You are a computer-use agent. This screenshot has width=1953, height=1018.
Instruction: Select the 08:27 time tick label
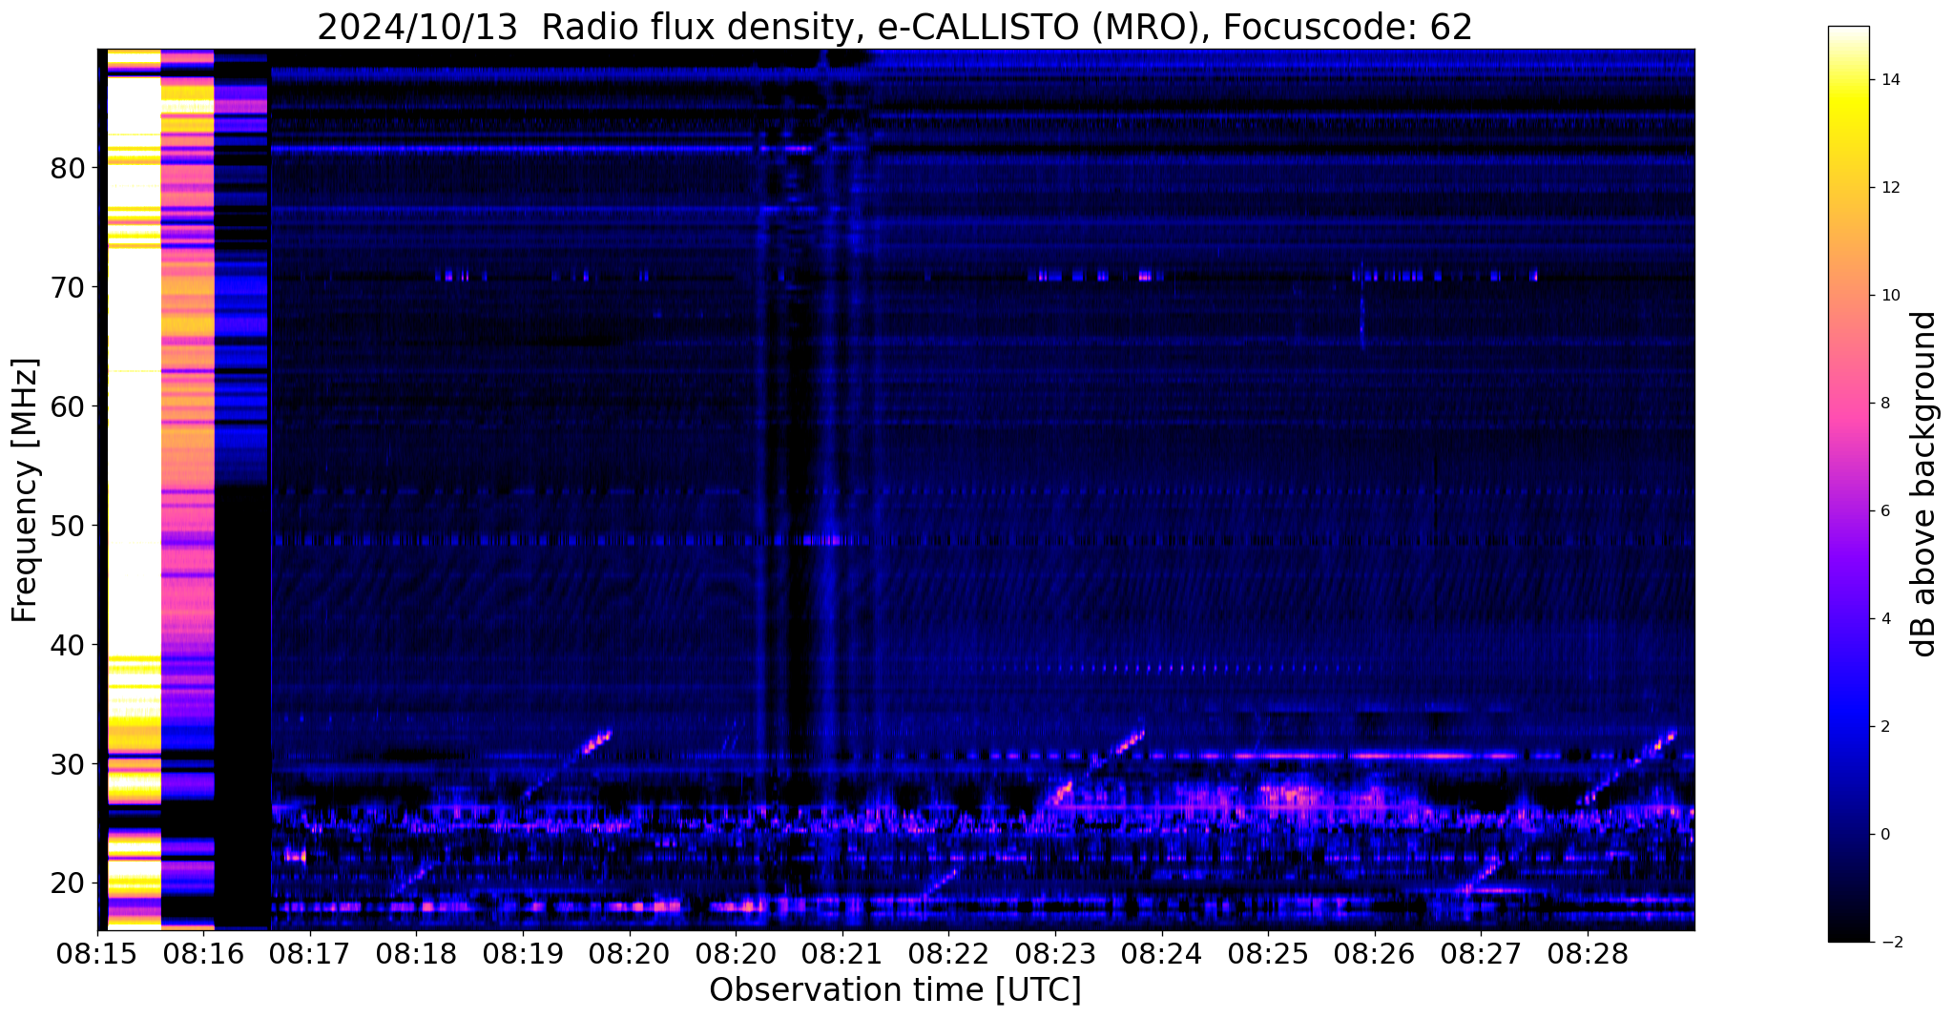point(1481,952)
